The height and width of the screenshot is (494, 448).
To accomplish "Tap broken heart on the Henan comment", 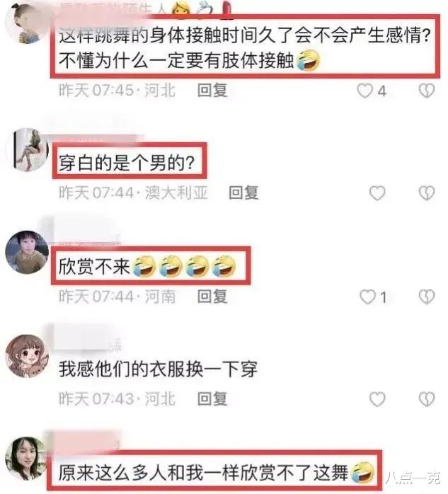I will [427, 297].
